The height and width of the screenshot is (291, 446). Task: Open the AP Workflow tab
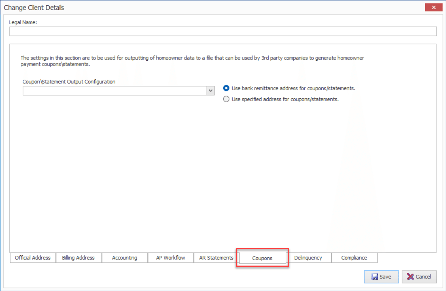[x=171, y=258]
